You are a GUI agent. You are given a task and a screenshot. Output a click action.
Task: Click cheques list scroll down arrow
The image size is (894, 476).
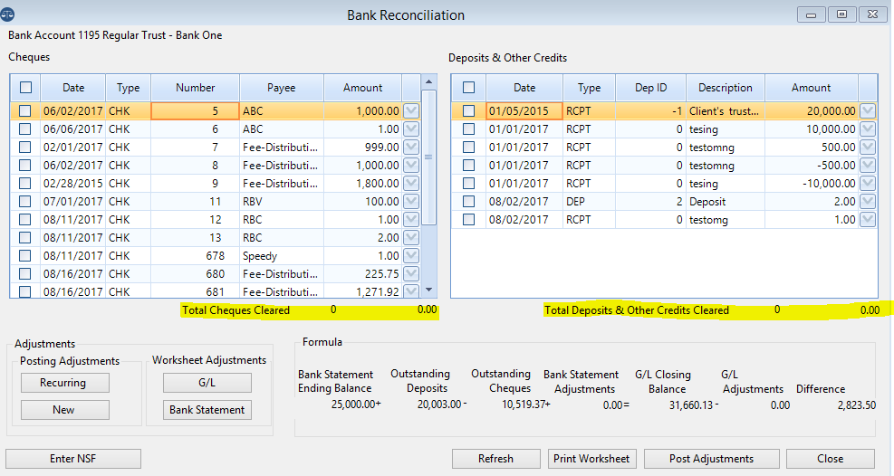pos(428,290)
